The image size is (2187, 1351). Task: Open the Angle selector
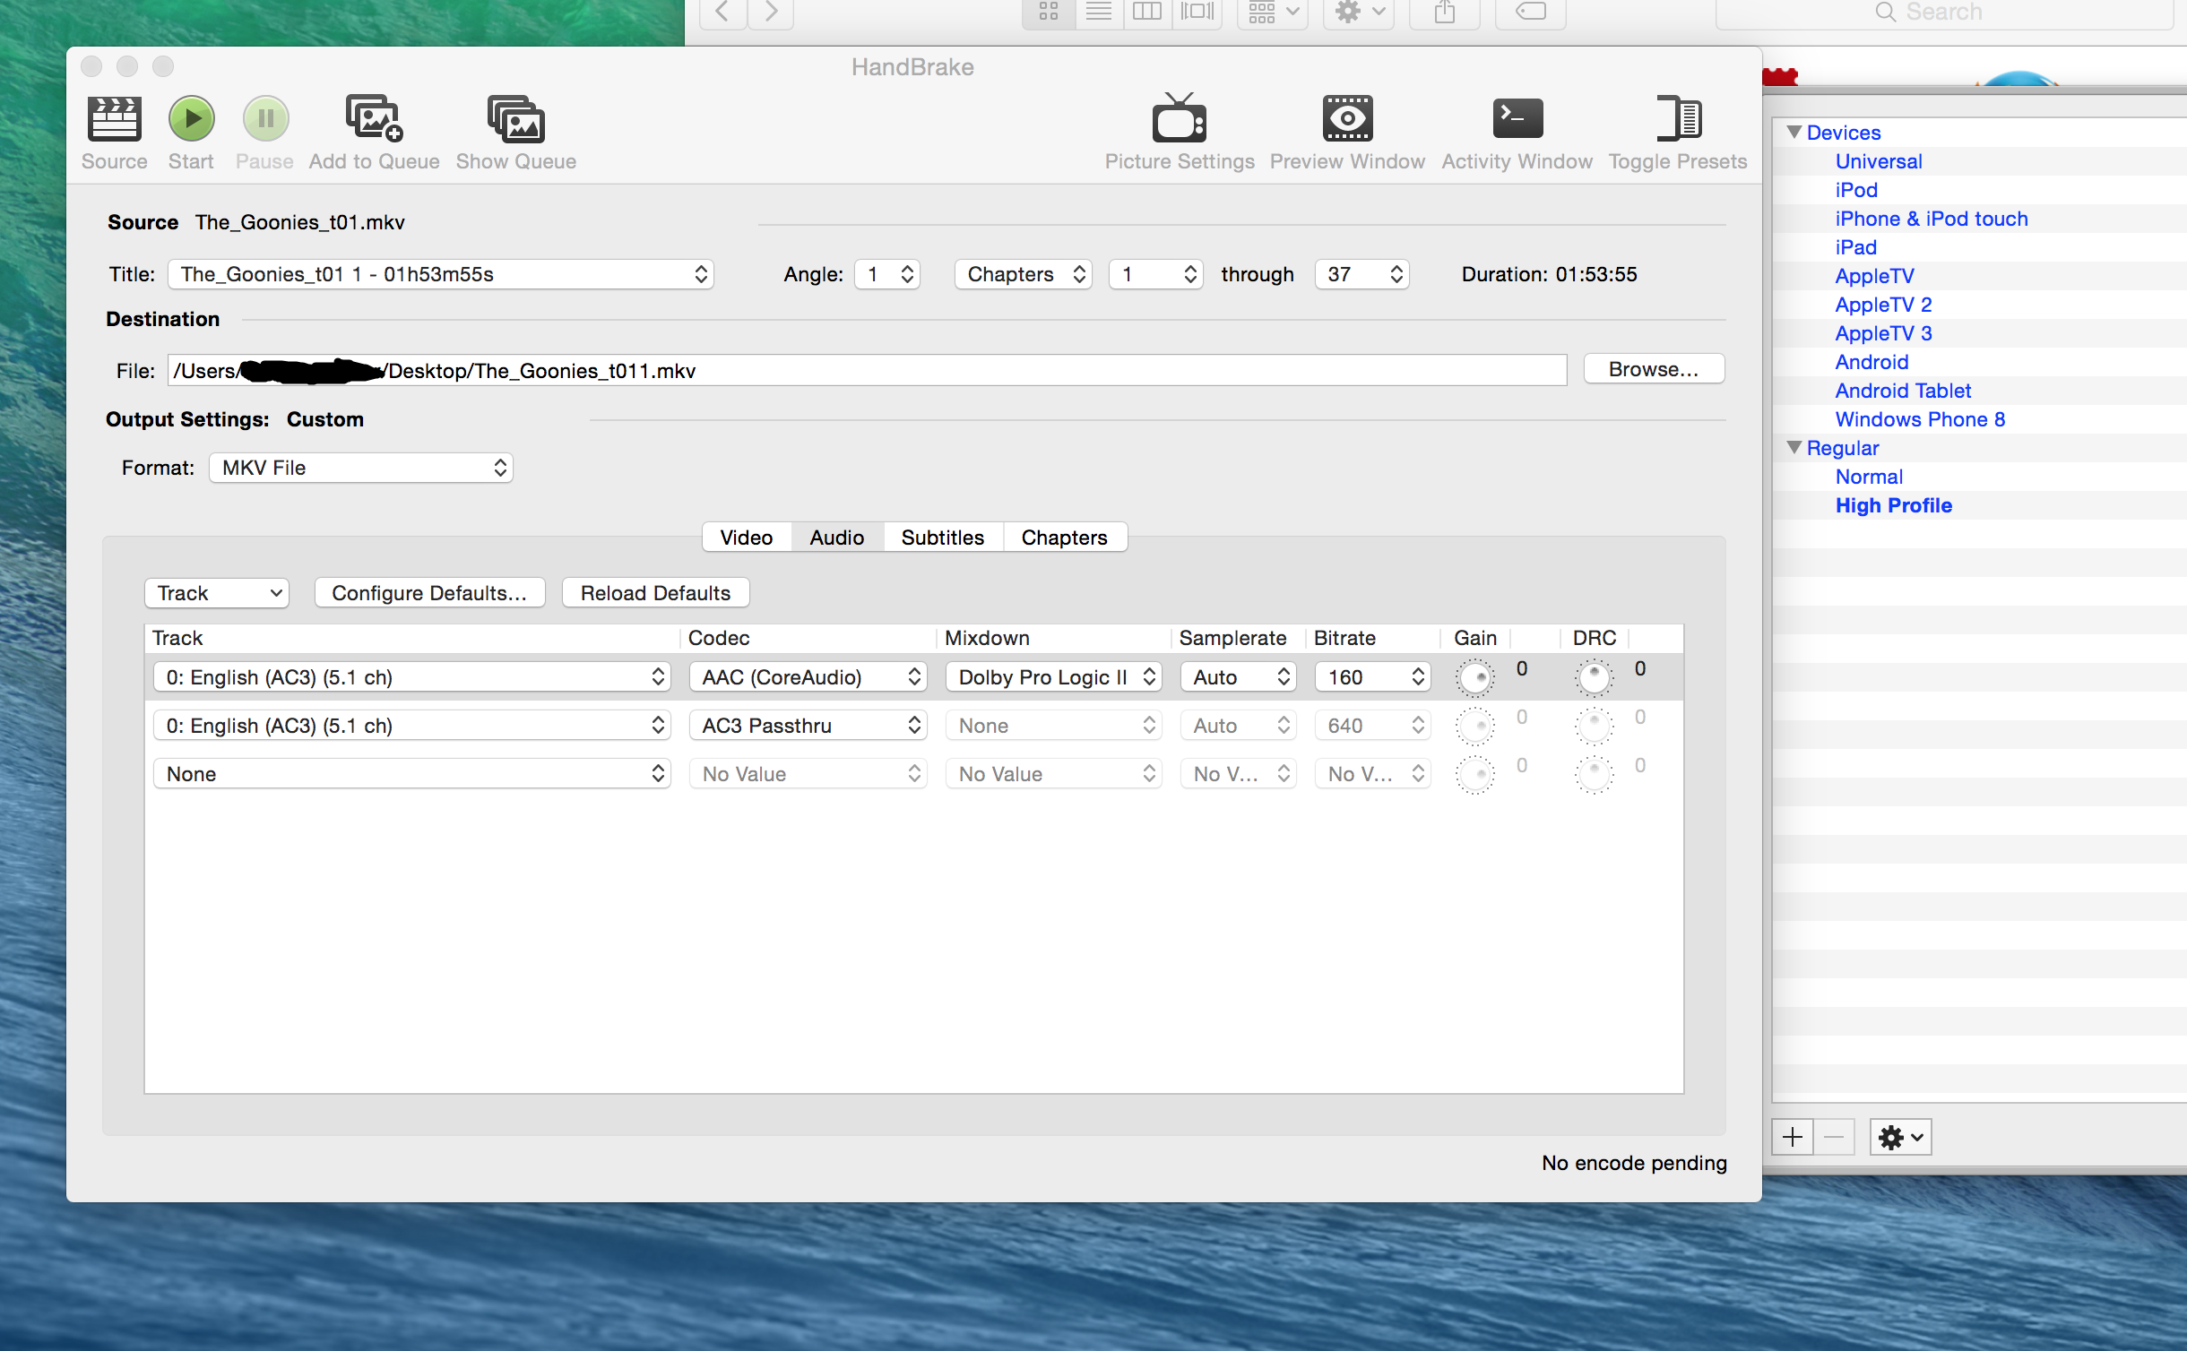(887, 274)
